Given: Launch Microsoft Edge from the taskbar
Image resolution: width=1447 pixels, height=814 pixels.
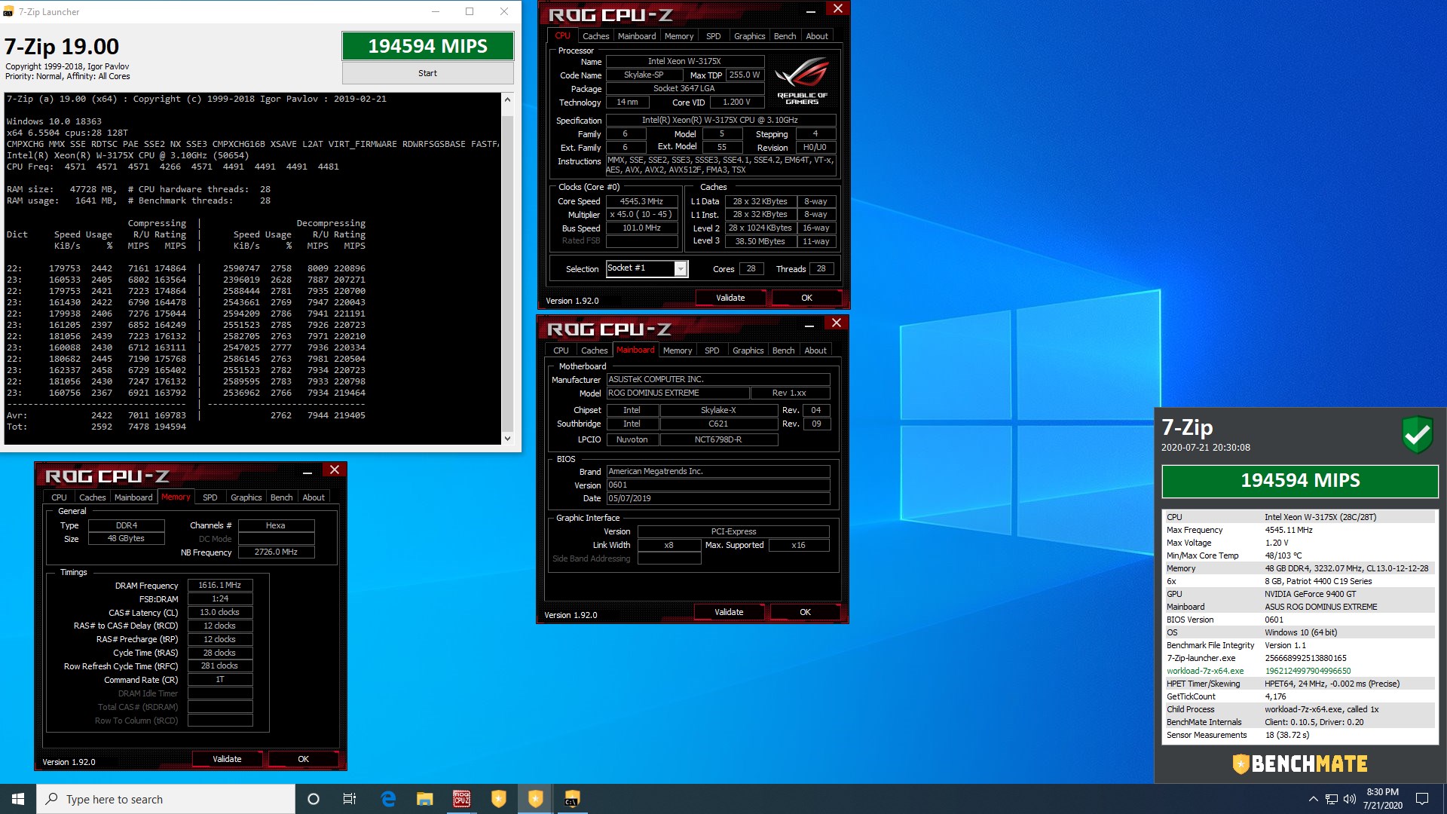Looking at the screenshot, I should point(388,799).
